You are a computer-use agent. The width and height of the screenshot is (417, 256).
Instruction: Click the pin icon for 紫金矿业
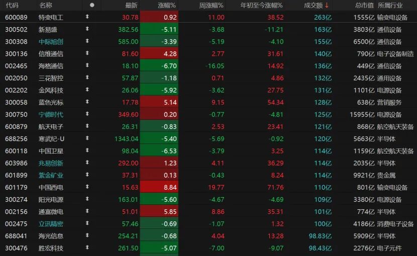(87, 175)
